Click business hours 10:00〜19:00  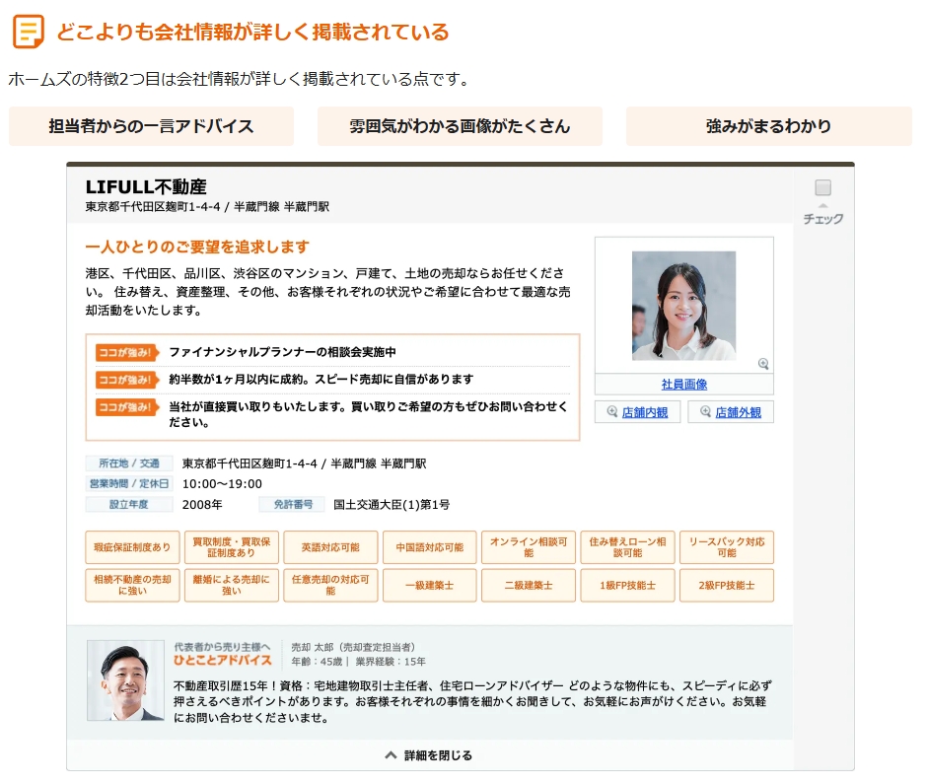tap(222, 483)
